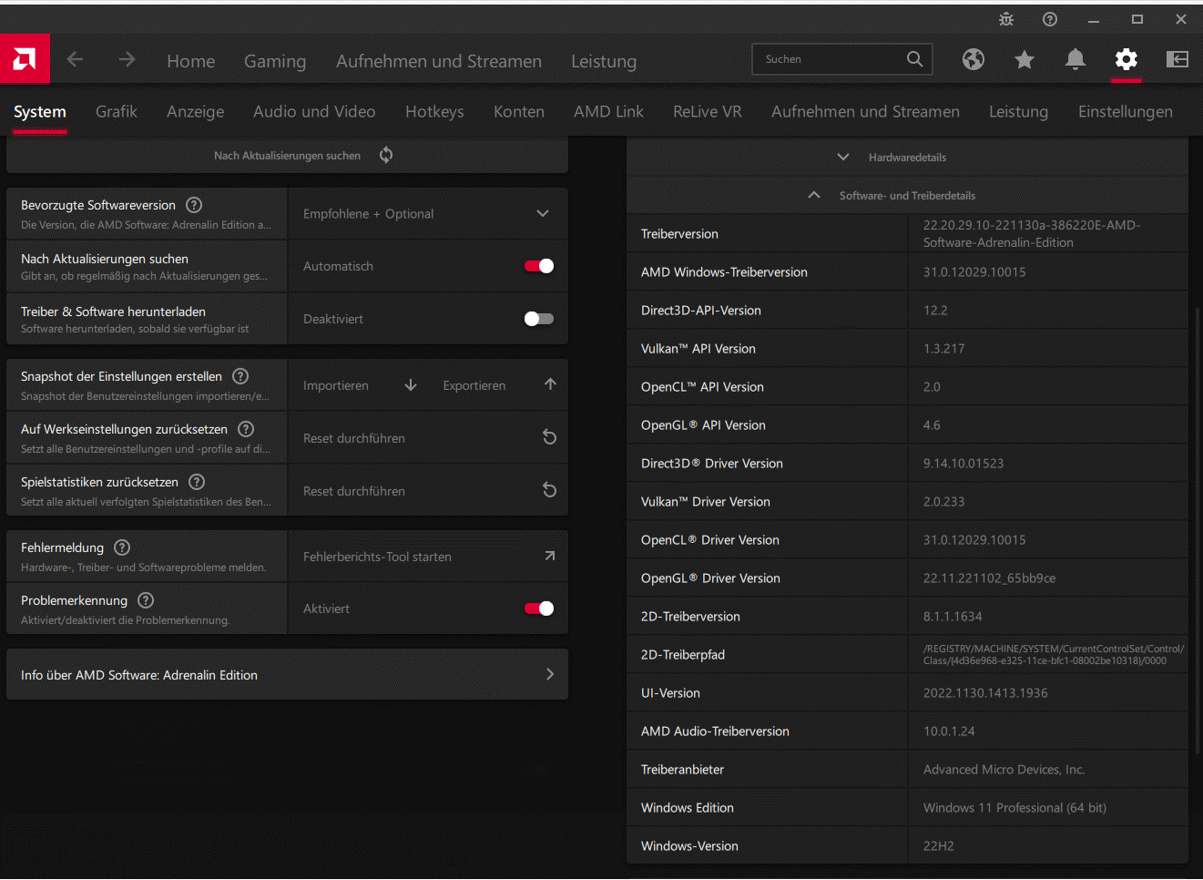Open the Home menu
Viewport: 1203px width, 880px height.
coord(191,61)
